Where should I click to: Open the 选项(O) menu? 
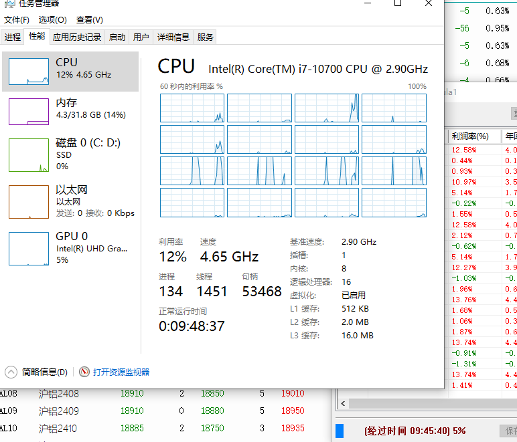53,20
